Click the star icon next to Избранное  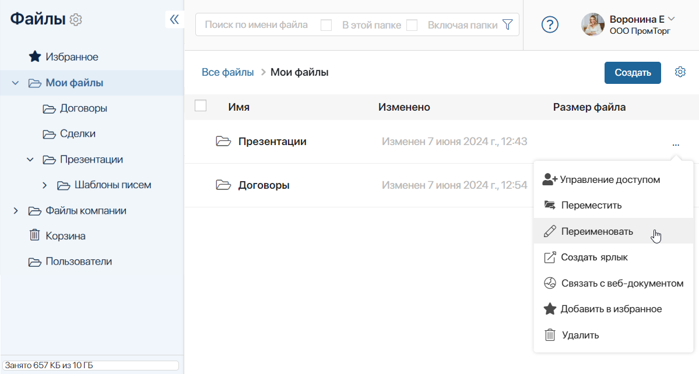pyautogui.click(x=35, y=57)
